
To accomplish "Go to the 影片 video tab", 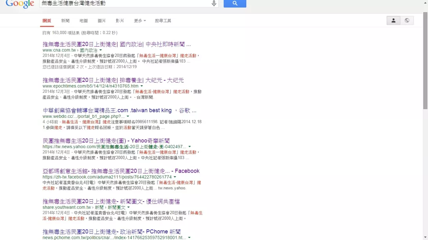I will 120,21.
